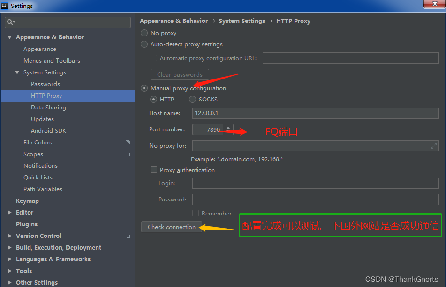Select the No proxy radio button
The width and height of the screenshot is (446, 287).
pyautogui.click(x=144, y=33)
